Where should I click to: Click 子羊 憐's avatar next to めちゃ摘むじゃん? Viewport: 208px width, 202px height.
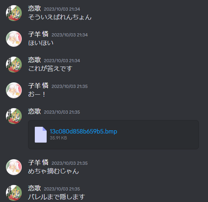tap(14, 167)
